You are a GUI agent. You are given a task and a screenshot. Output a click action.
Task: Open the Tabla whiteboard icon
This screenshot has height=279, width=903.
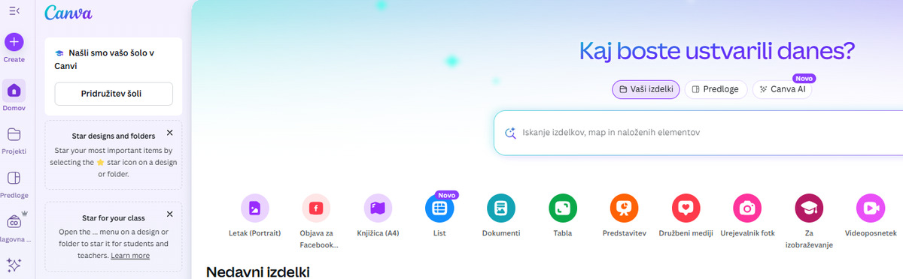click(x=563, y=208)
